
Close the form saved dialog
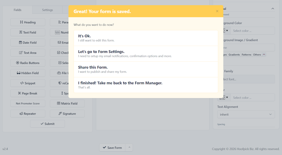click(x=217, y=11)
